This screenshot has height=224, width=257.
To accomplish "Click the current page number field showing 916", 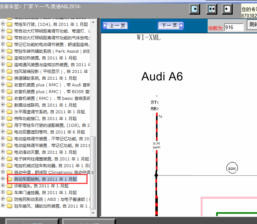I will 234,27.
